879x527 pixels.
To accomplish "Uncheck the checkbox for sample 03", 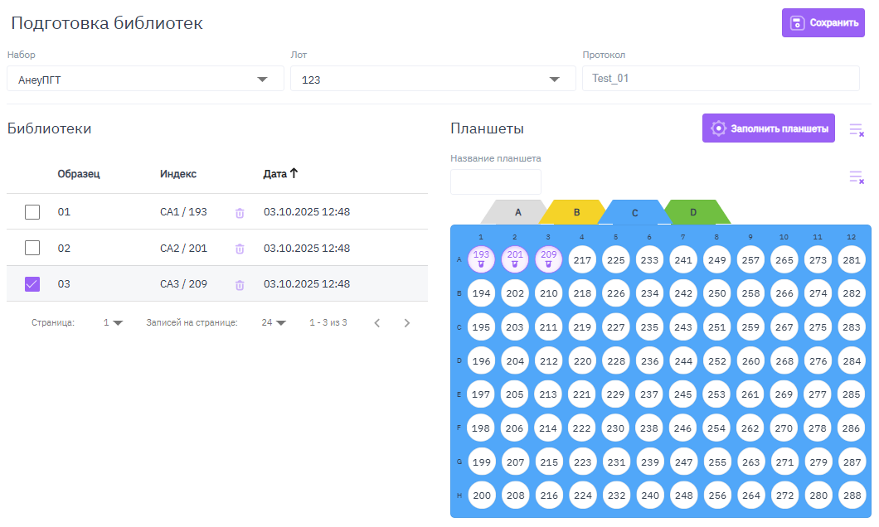I will point(32,284).
